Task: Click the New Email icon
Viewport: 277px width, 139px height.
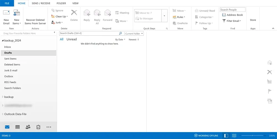Action: 6,13
